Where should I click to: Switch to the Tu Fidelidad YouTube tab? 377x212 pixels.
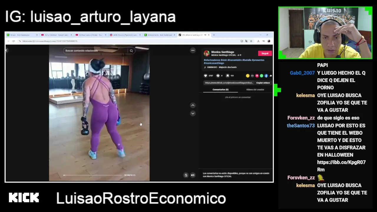[56, 35]
